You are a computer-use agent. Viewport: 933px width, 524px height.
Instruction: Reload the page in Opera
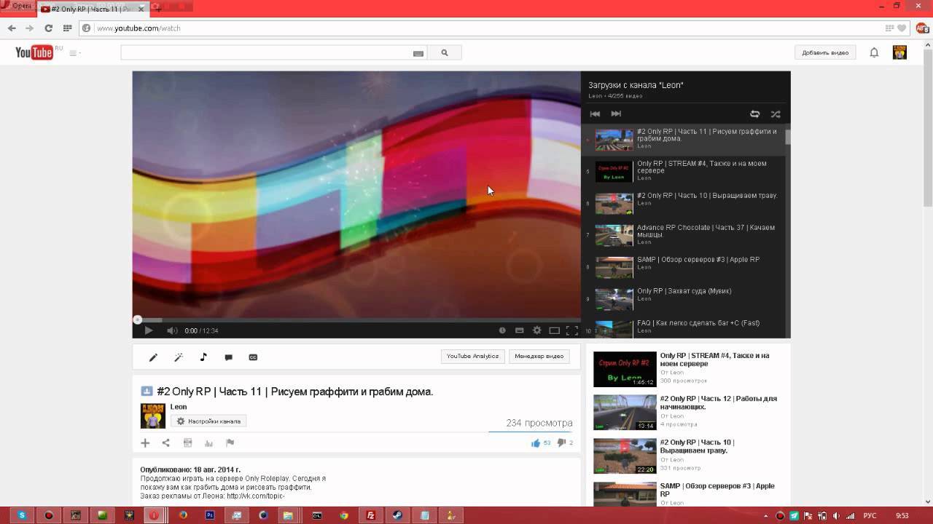(x=48, y=28)
